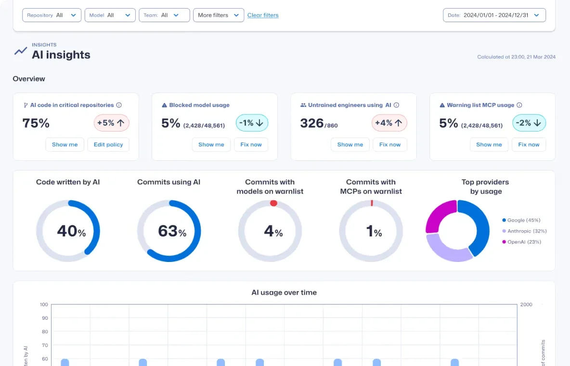This screenshot has height=366, width=570.
Task: Click Fix now under Blocked model usage
Action: 251,144
